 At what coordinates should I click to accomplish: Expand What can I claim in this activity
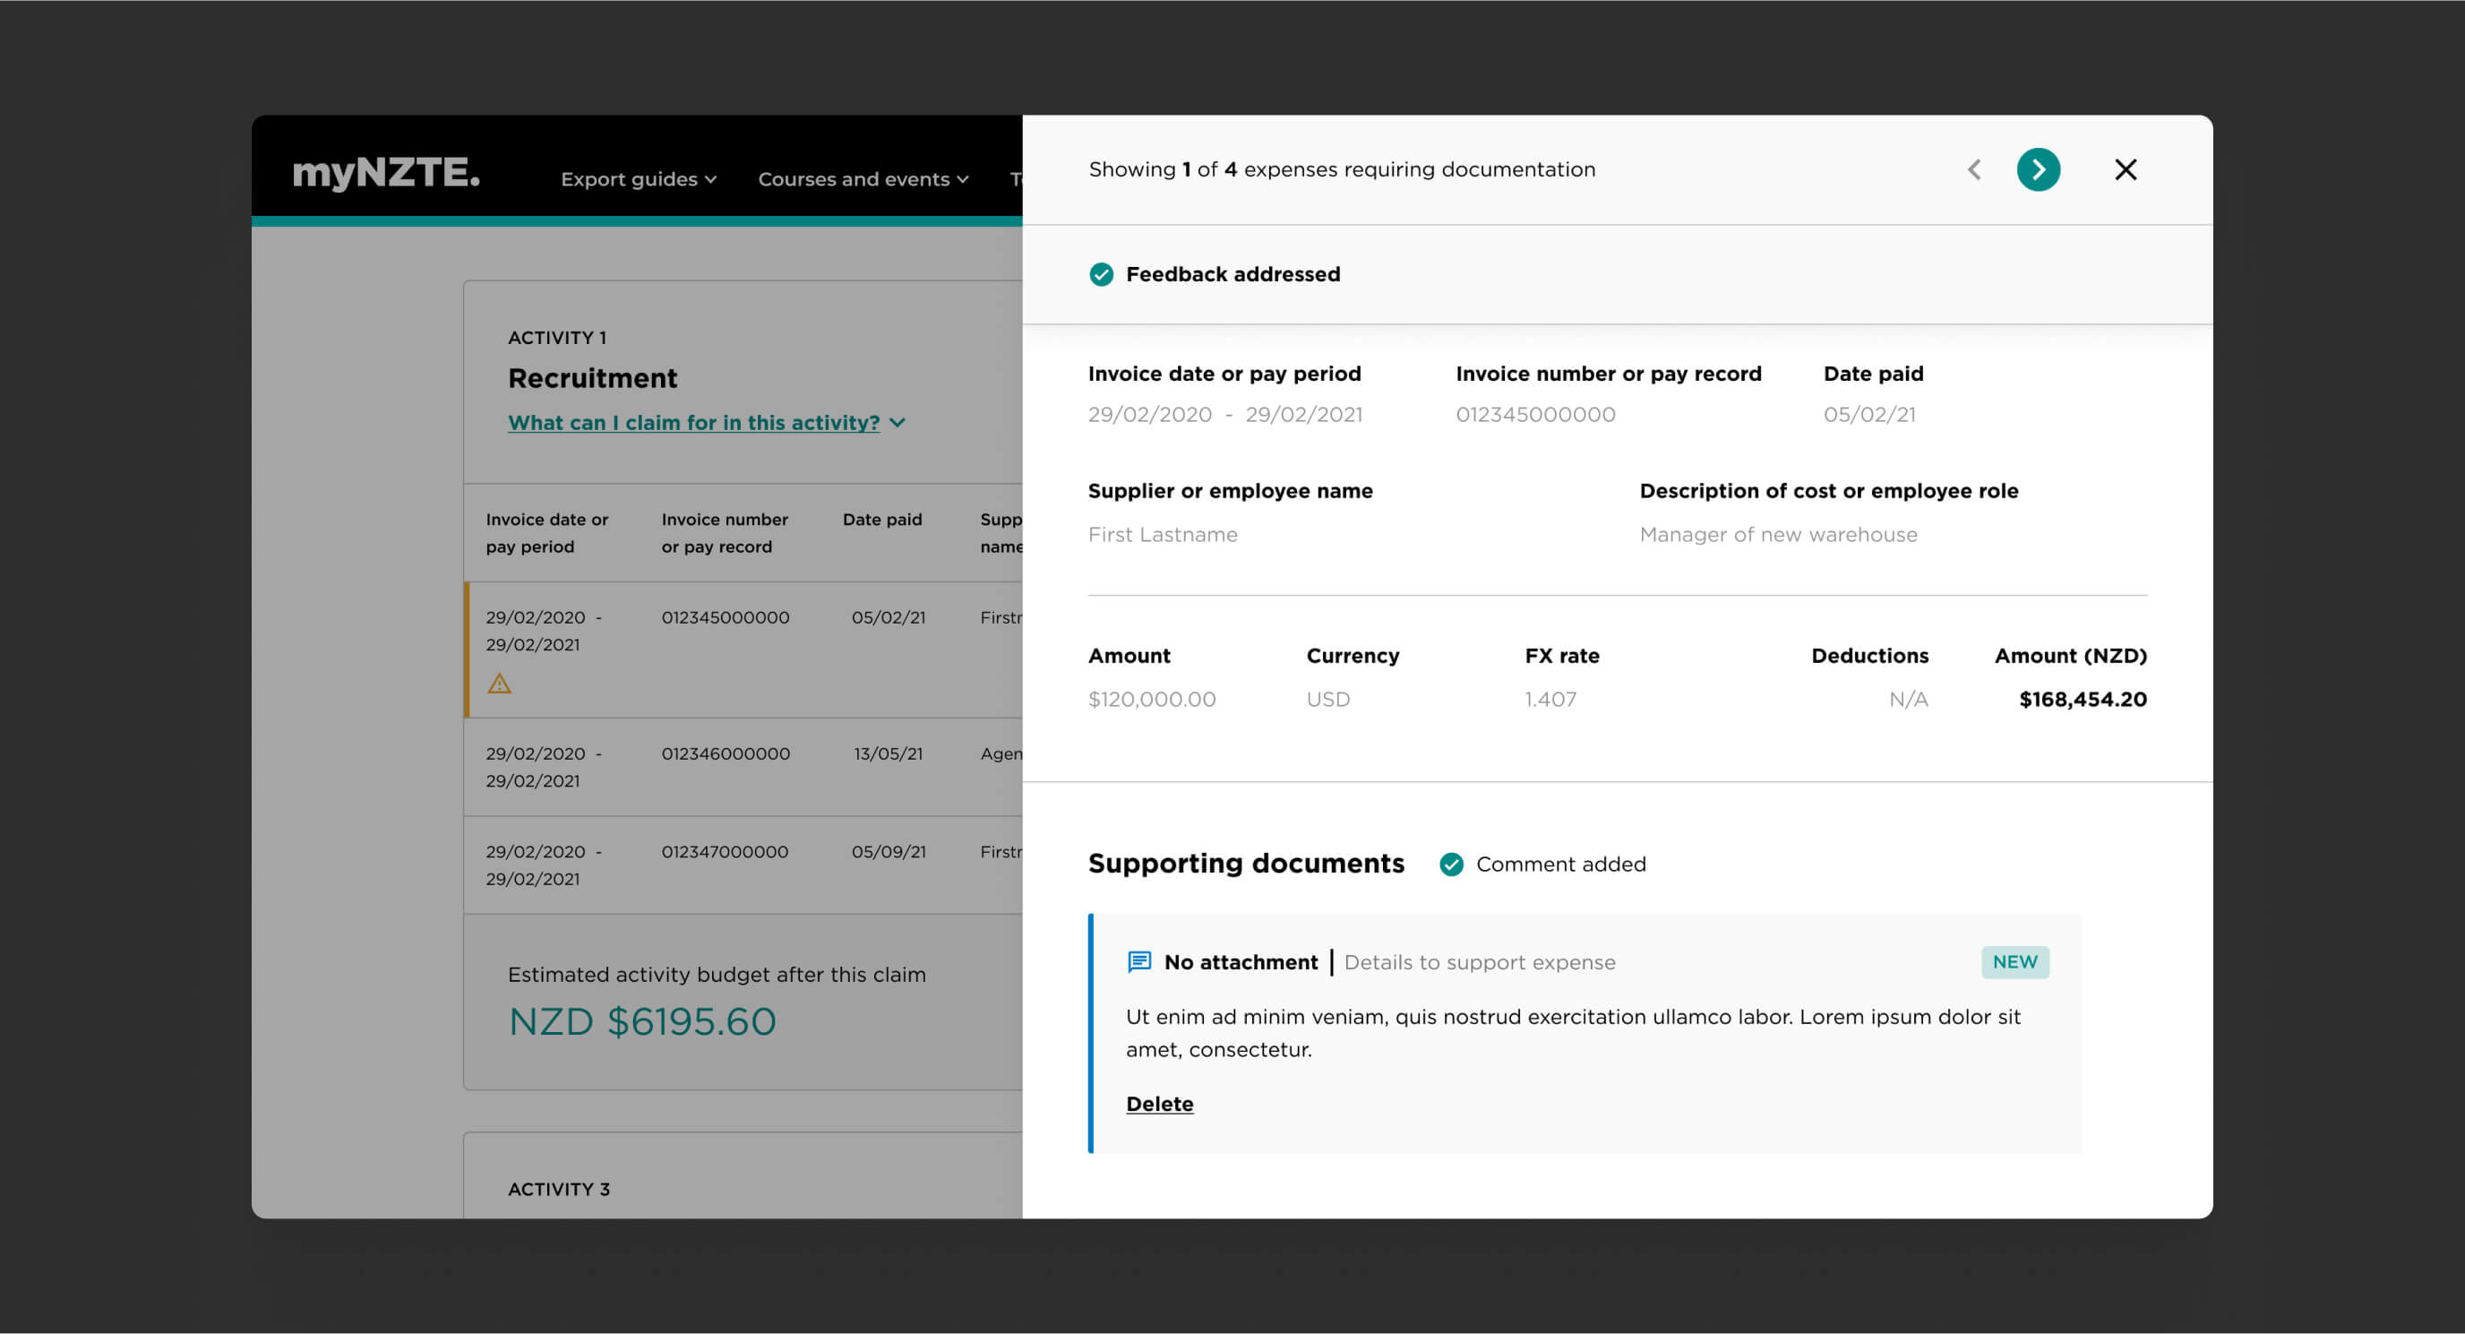pos(706,422)
